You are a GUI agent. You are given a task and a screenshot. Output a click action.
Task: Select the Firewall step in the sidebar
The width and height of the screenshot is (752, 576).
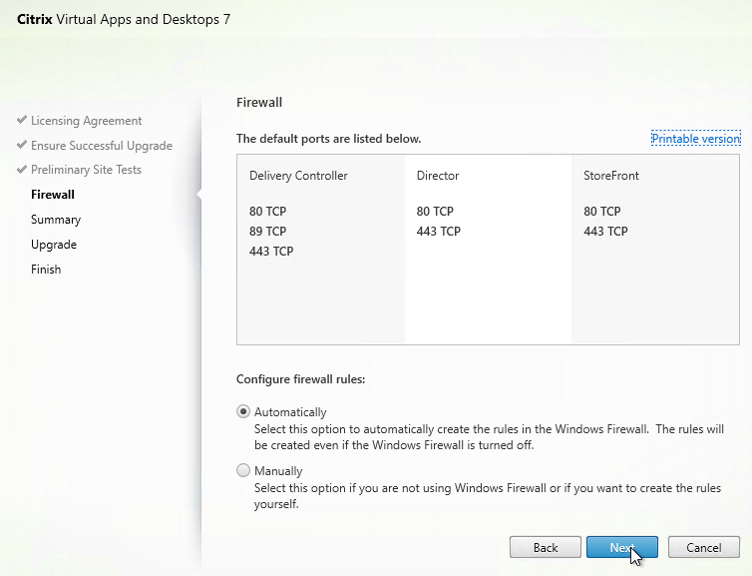coord(53,195)
